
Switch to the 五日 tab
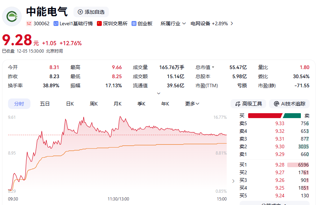[45, 104]
